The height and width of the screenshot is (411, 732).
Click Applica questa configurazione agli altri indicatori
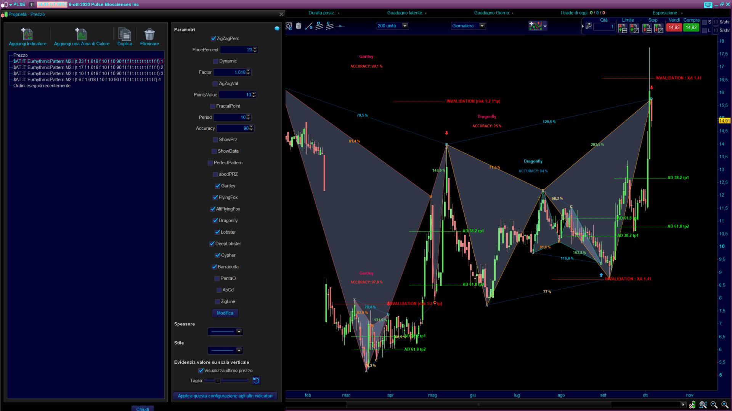[x=225, y=396]
